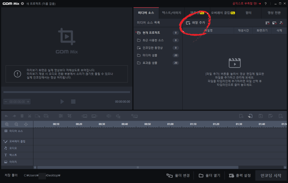Click 폴더 변경 button
This screenshot has height=183, width=288.
[x=178, y=176]
